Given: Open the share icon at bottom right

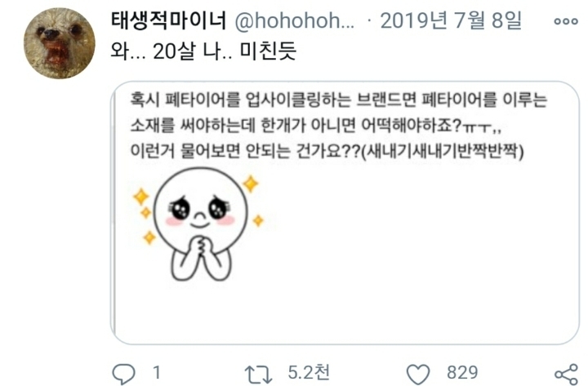Looking at the screenshot, I should tap(566, 374).
